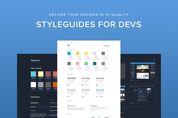
Task: Click the Typography section heading on dark panel
Action: click(35, 97)
